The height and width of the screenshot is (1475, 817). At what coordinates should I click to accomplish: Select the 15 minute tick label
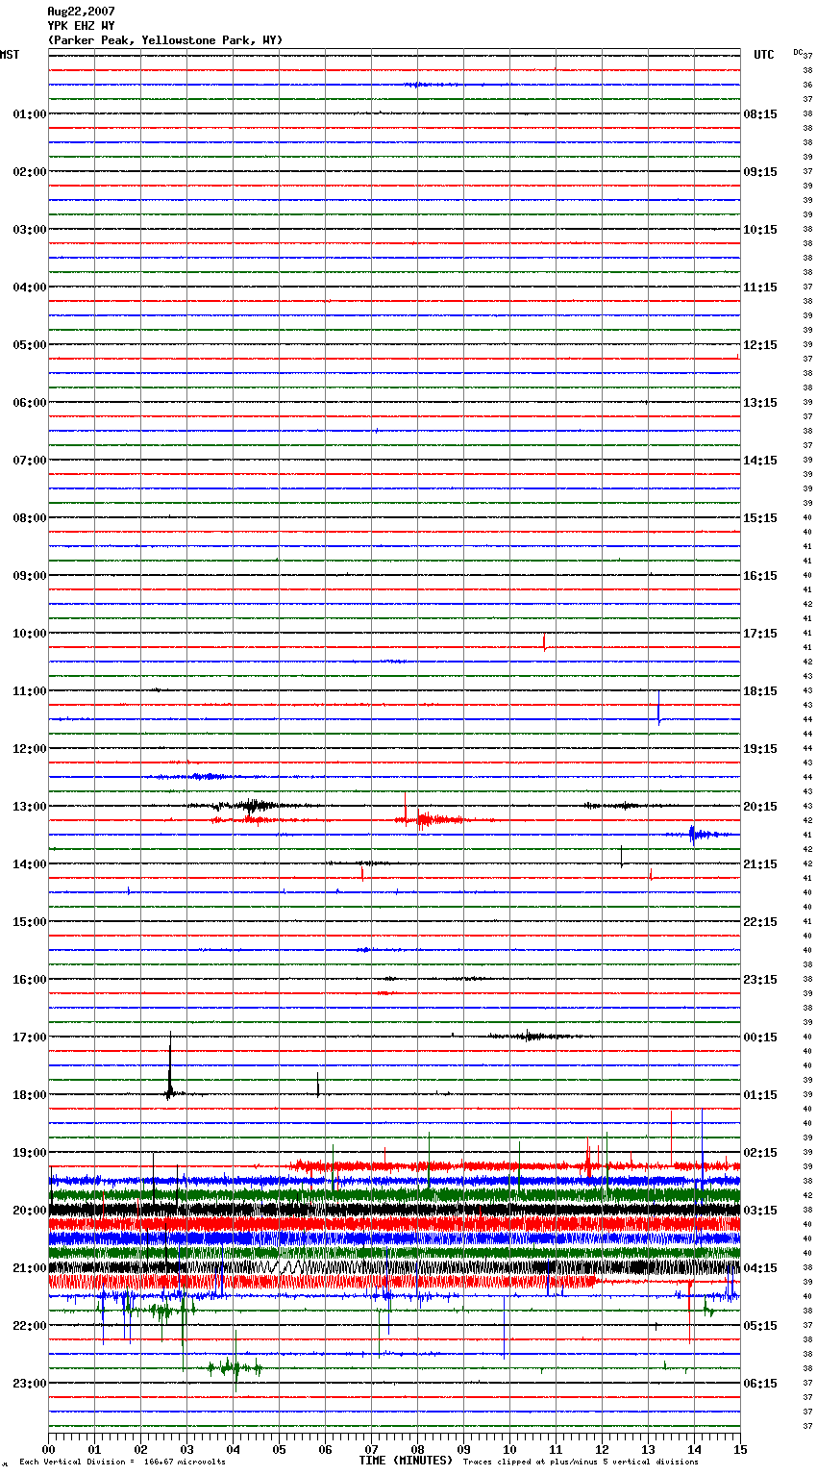tap(740, 1449)
